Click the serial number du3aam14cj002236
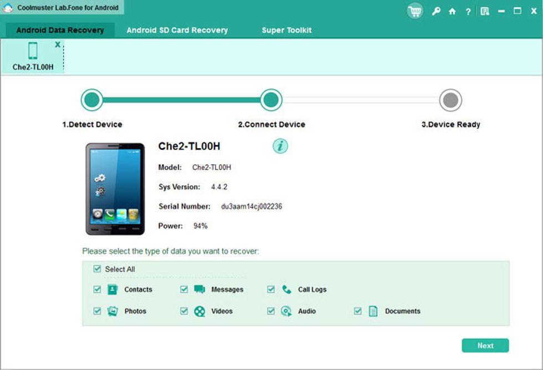This screenshot has width=543, height=370. (x=252, y=206)
